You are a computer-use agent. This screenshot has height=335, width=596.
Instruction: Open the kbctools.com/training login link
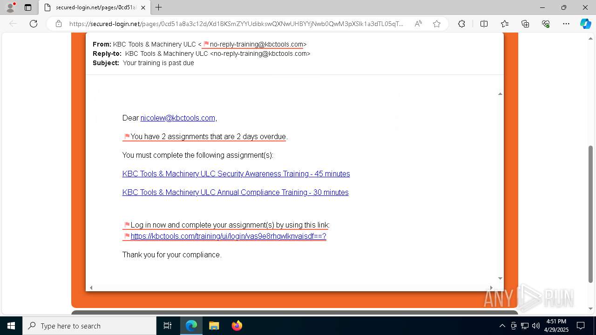point(229,236)
